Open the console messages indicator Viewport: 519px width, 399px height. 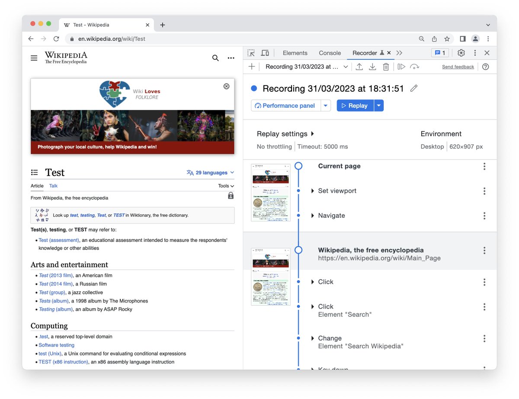pos(440,52)
